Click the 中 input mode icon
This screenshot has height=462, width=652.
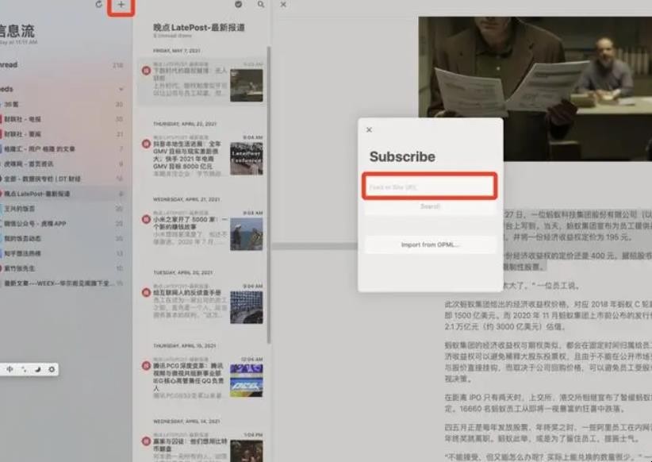click(x=10, y=370)
